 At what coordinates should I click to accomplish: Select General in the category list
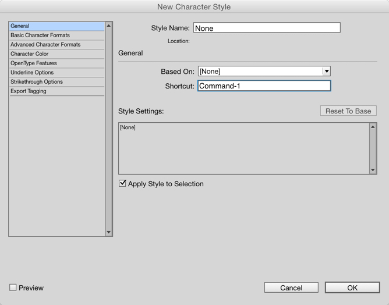pyautogui.click(x=57, y=26)
